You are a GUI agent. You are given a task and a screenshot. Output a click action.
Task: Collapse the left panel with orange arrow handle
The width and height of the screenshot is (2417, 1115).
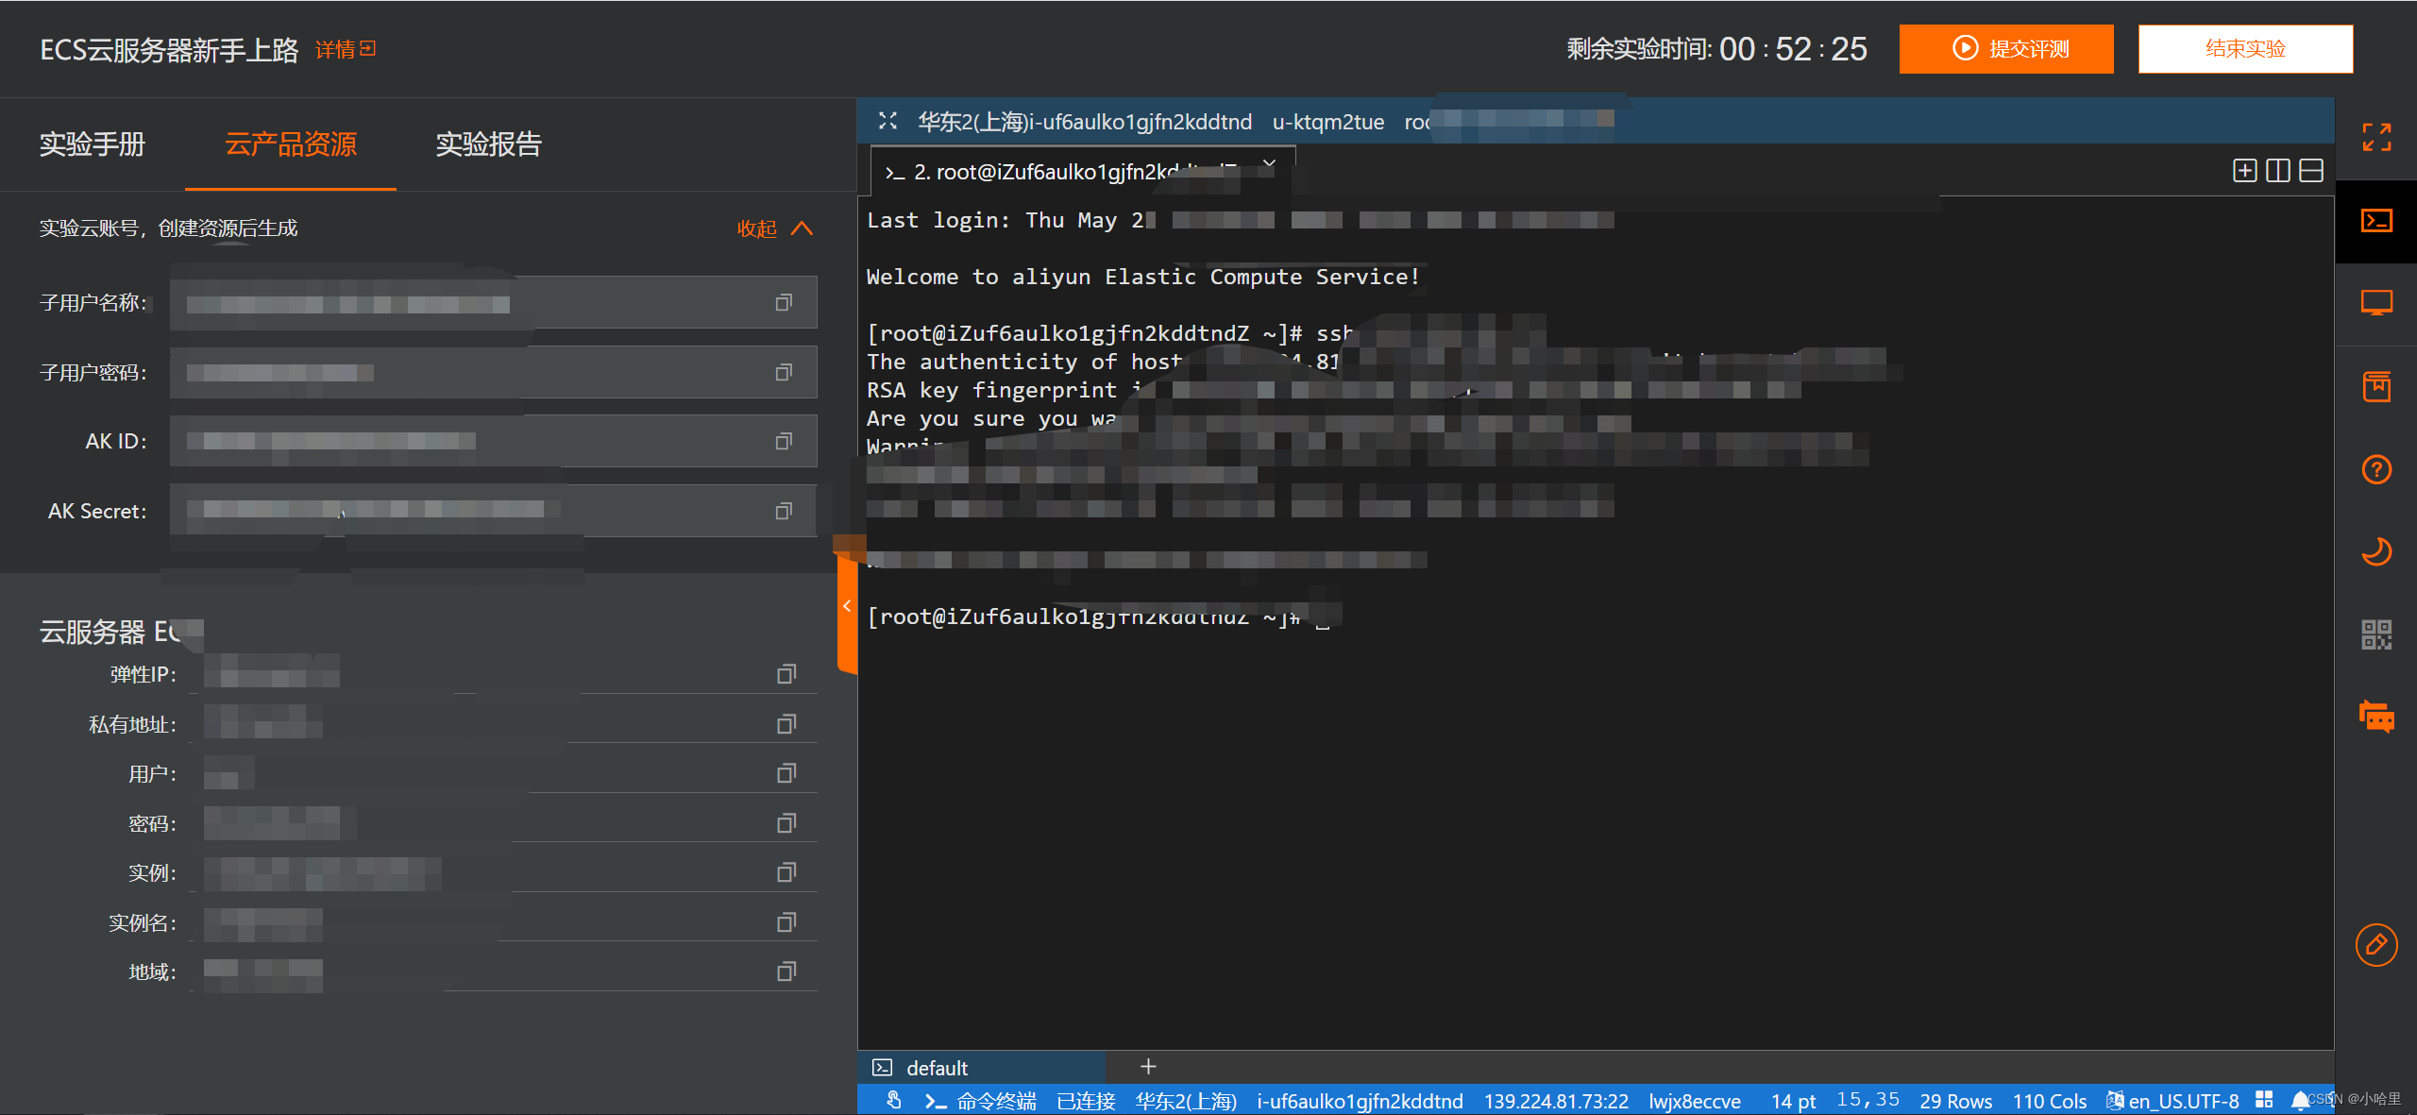point(847,606)
